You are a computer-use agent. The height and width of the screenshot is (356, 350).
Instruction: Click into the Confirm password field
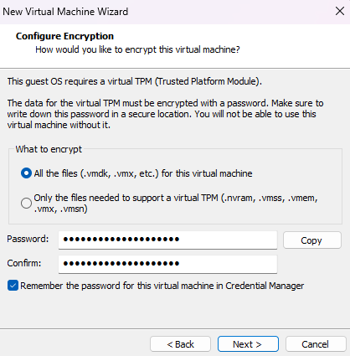point(167,264)
